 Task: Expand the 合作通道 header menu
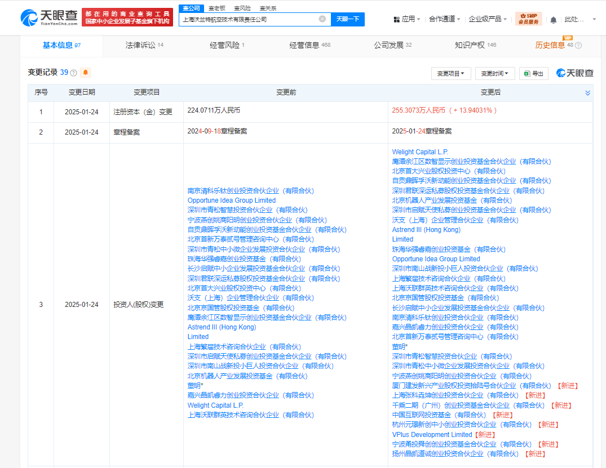444,19
